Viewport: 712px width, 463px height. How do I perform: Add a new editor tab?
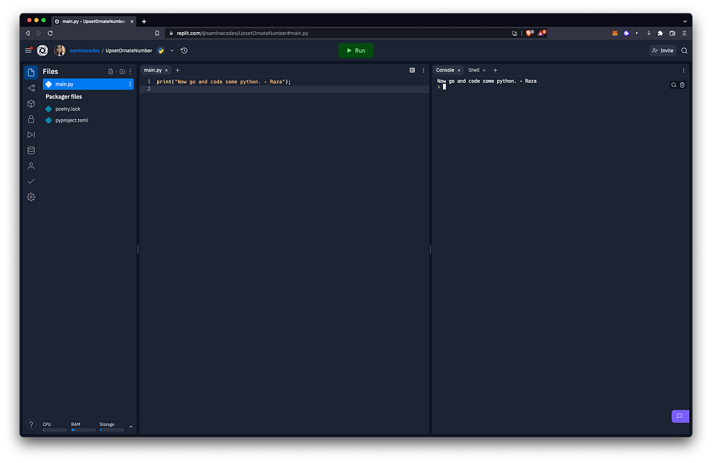[177, 70]
